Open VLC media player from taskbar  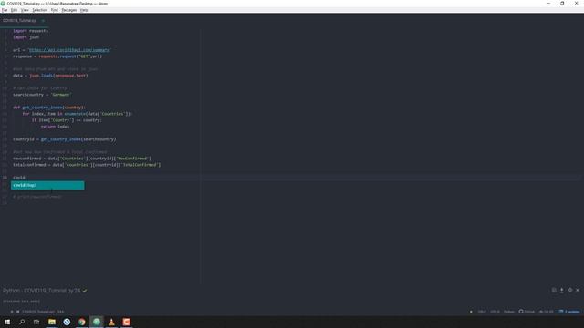(111, 322)
